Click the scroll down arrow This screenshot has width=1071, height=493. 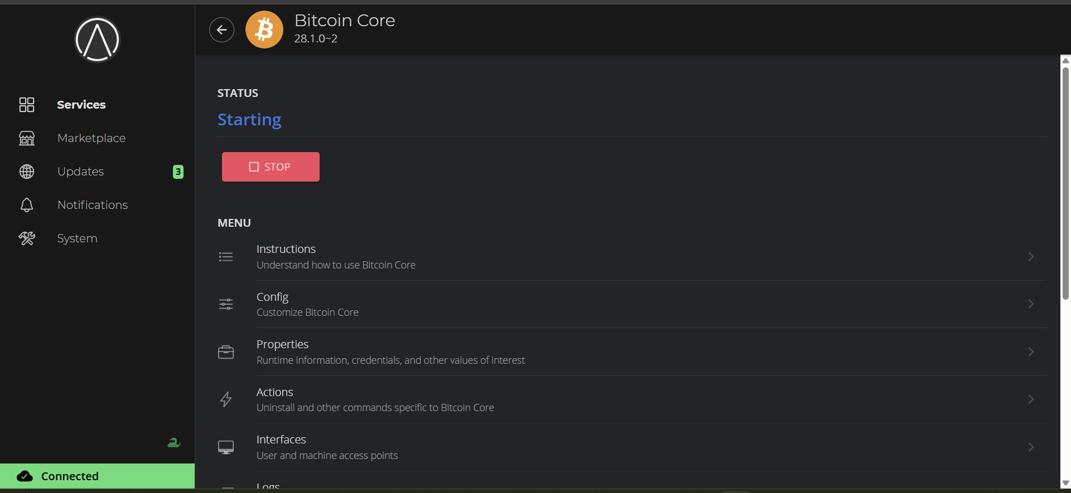point(1065,483)
